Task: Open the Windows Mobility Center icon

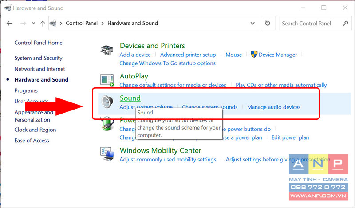Action: point(107,154)
